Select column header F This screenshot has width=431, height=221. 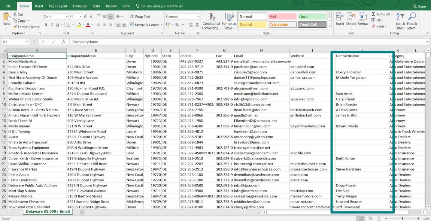[197, 51]
